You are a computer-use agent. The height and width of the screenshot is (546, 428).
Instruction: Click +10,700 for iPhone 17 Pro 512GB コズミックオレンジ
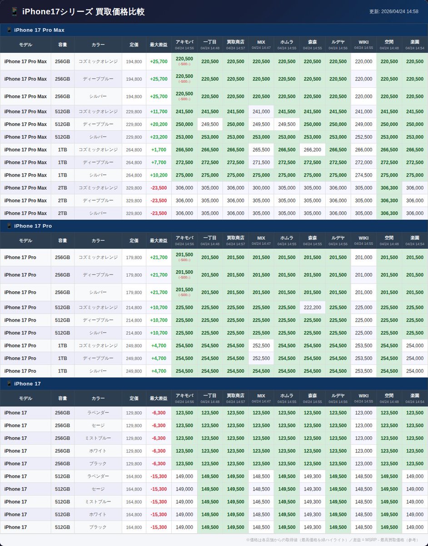click(x=159, y=308)
